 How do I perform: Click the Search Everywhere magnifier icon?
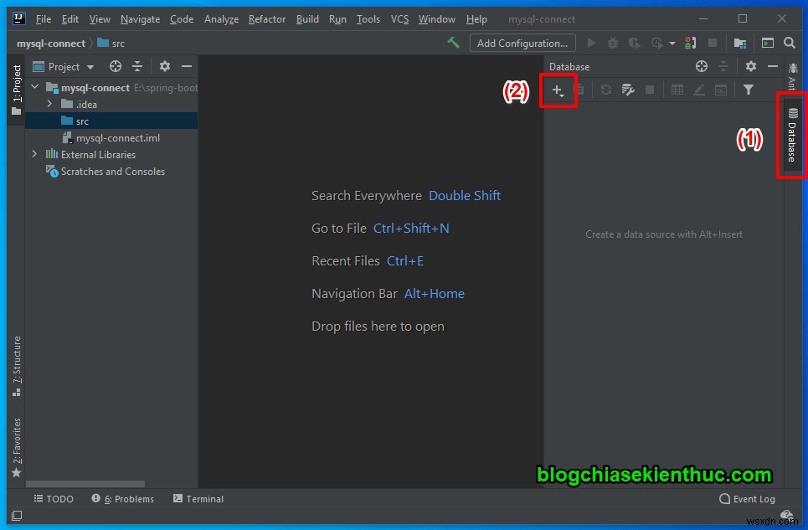pyautogui.click(x=790, y=44)
